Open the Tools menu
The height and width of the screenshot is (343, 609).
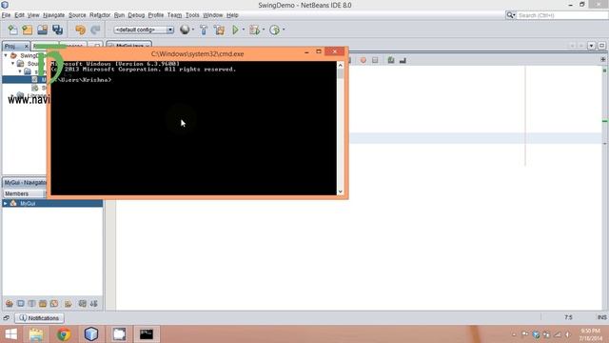pos(192,15)
